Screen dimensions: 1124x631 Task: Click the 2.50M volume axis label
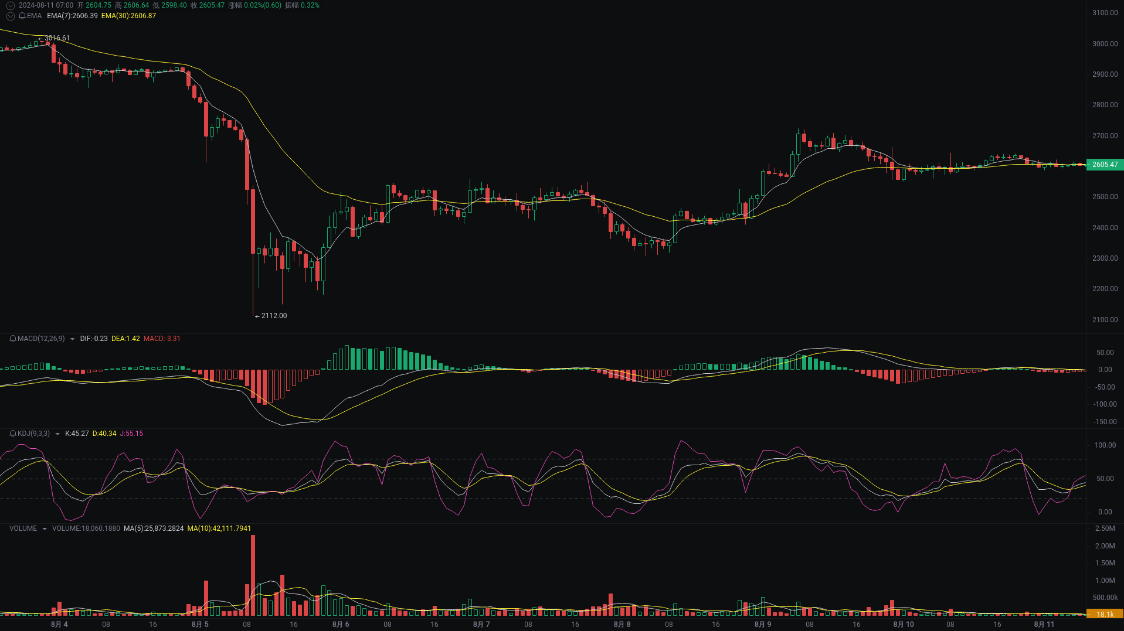[1105, 528]
